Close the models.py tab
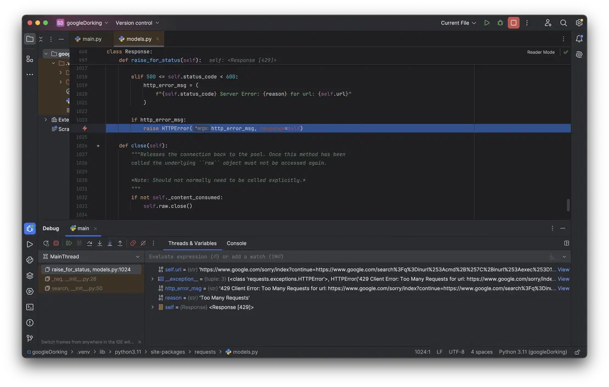Viewport: 609px width, 387px height. (157, 39)
